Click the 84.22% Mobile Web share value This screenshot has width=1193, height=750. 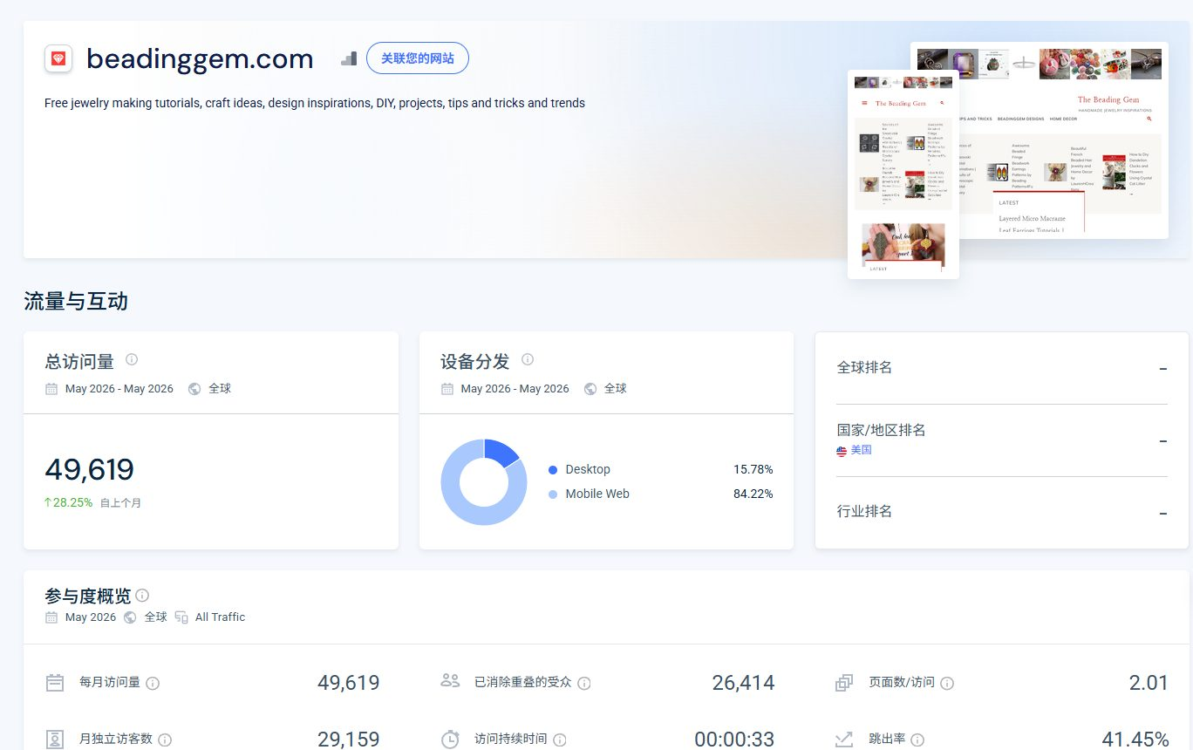click(753, 494)
